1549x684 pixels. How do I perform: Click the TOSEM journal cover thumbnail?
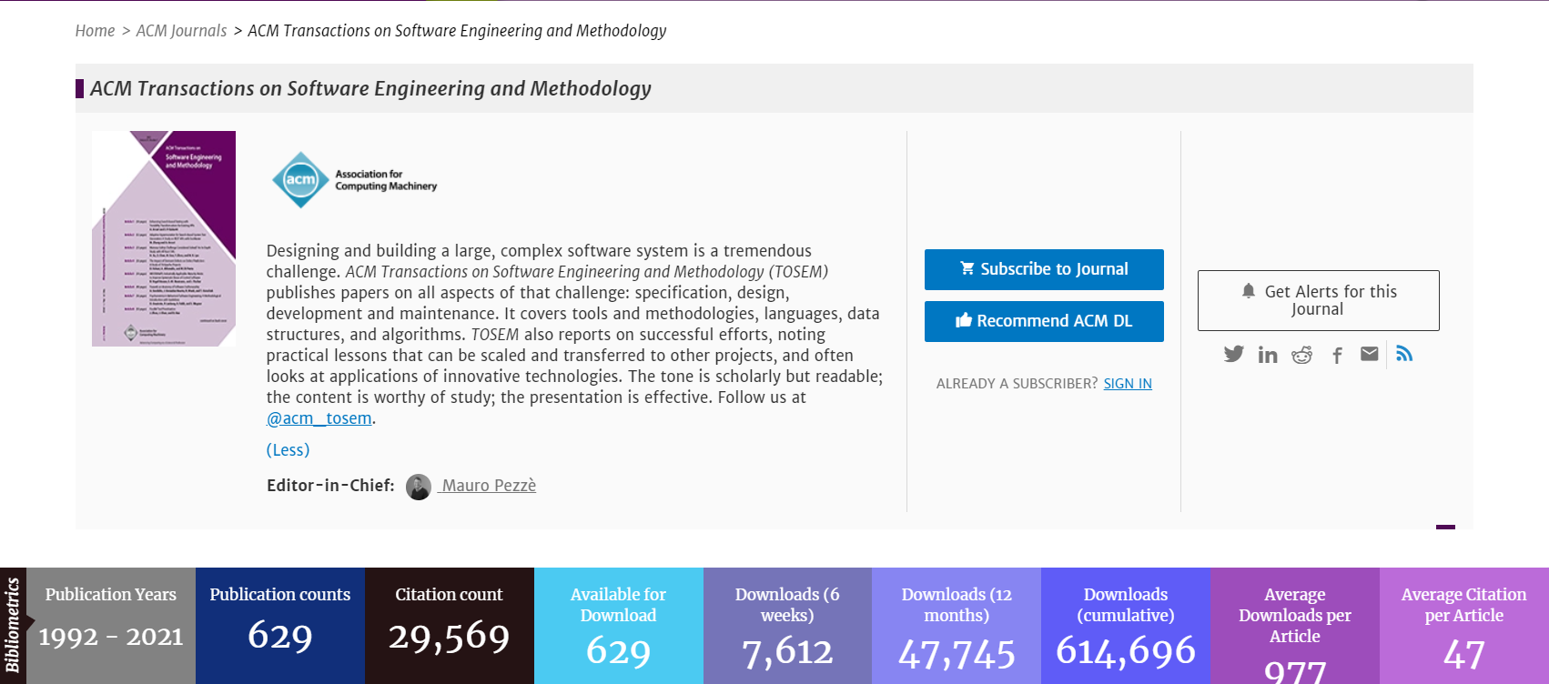pos(164,238)
